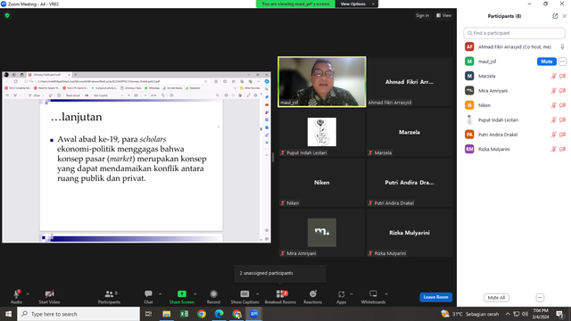Click Putri Andira Drakel's muted microphone icon
Viewport: 571px width, 321px height.
[553, 135]
